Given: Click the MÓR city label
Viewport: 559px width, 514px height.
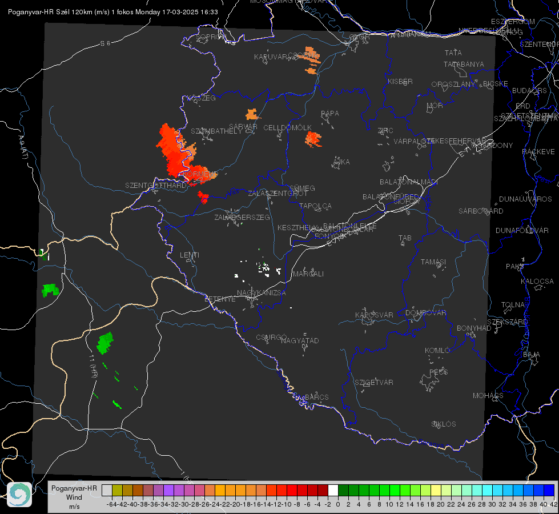Looking at the screenshot, I should pos(435,105).
